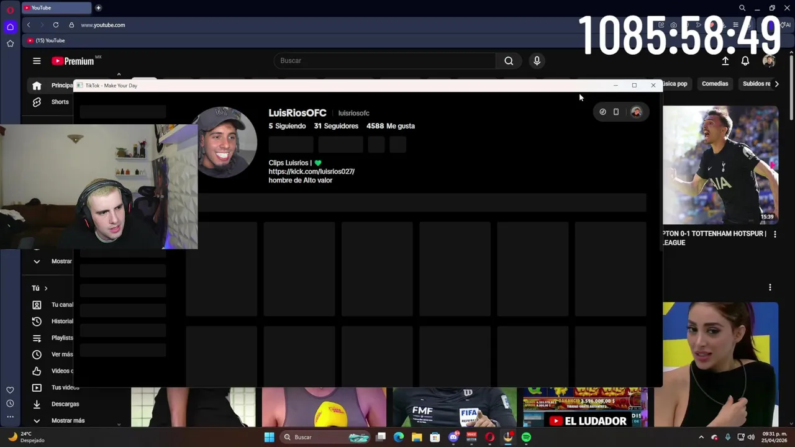Show hidden system tray icons
Viewport: 795px width, 447px height.
[x=701, y=437]
